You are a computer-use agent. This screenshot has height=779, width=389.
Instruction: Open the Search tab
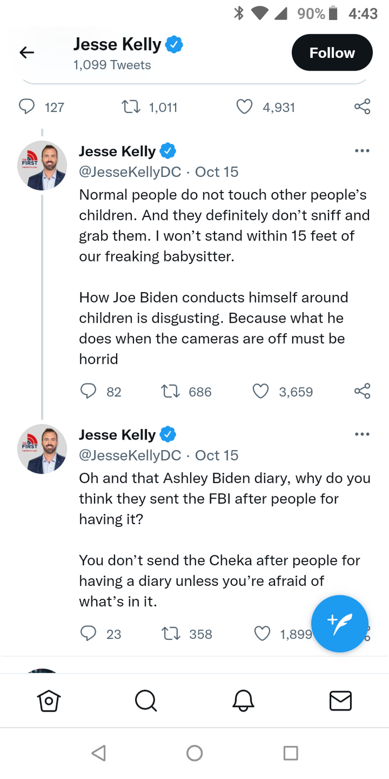[146, 701]
